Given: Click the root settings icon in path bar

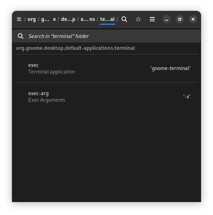Looking at the screenshot, I should coord(19,19).
